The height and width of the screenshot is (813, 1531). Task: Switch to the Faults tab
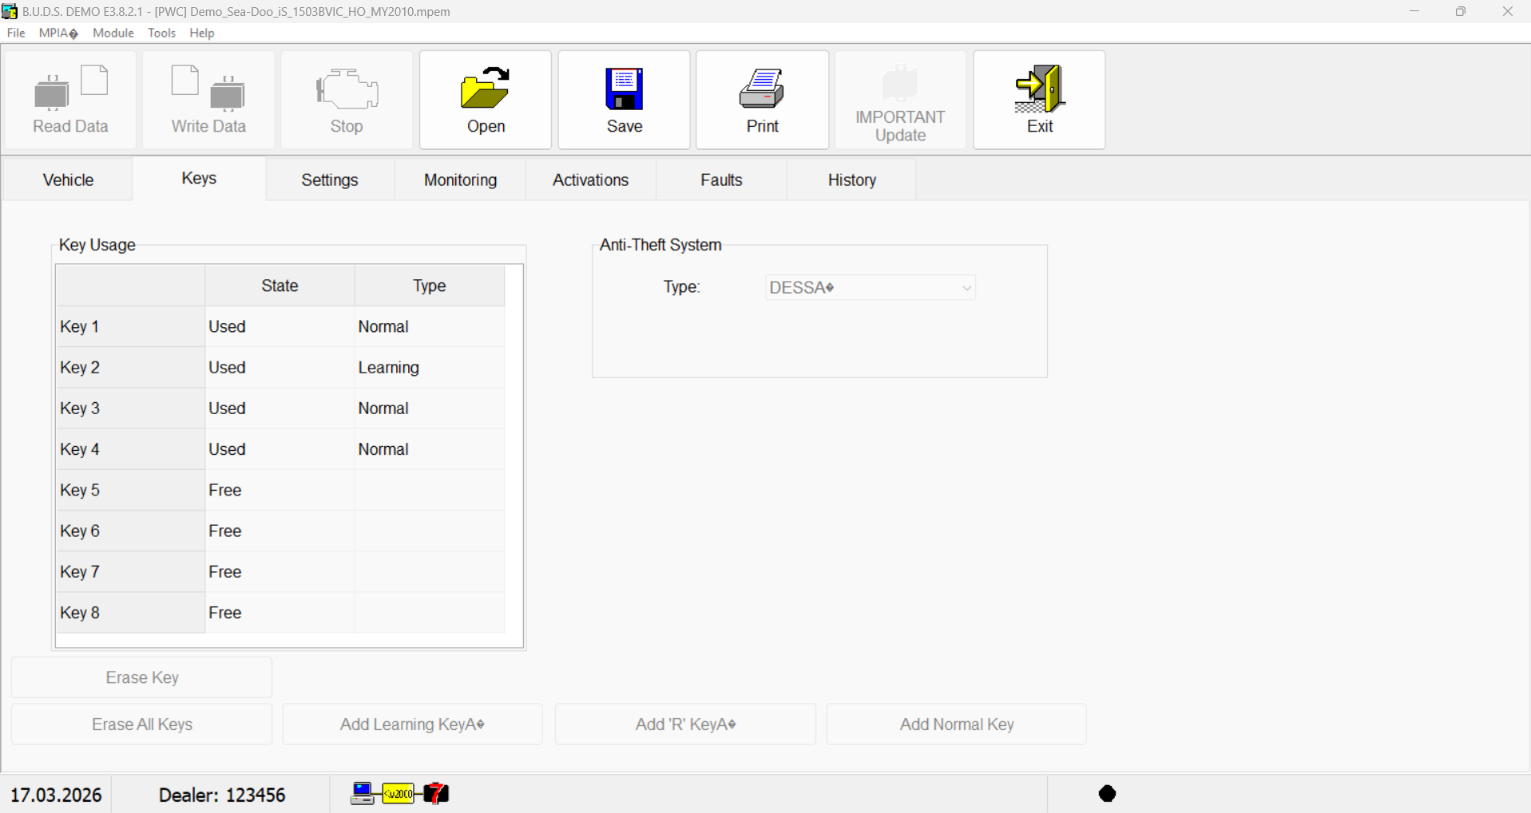point(721,180)
